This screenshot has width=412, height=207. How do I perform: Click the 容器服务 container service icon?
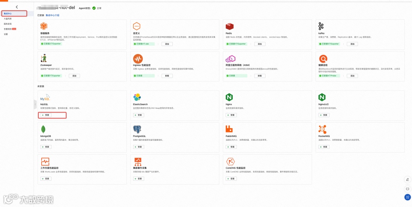[x=43, y=26]
